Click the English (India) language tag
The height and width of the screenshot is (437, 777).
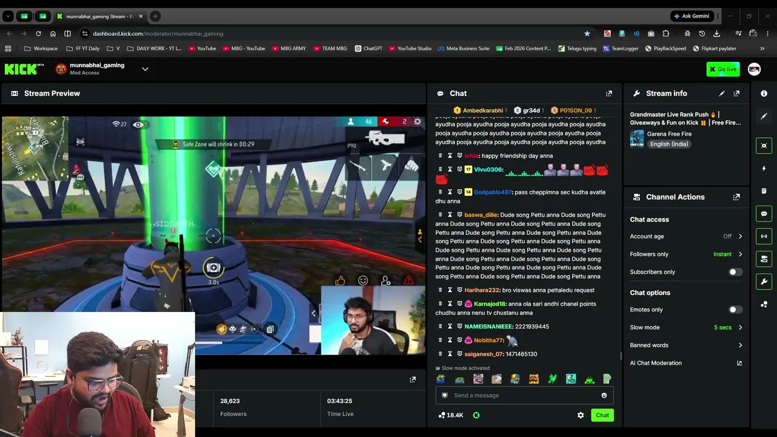[x=668, y=144]
